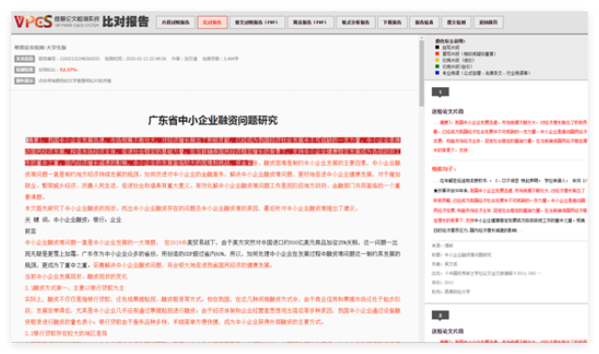Click the 返回首页 button
Image resolution: width=599 pixels, height=354 pixels.
(488, 22)
